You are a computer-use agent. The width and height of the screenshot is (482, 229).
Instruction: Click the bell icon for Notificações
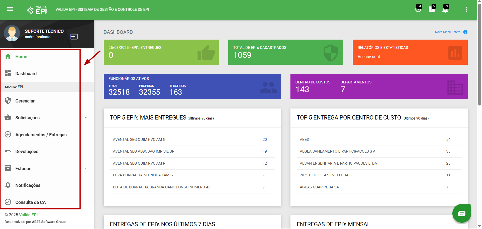(8, 185)
